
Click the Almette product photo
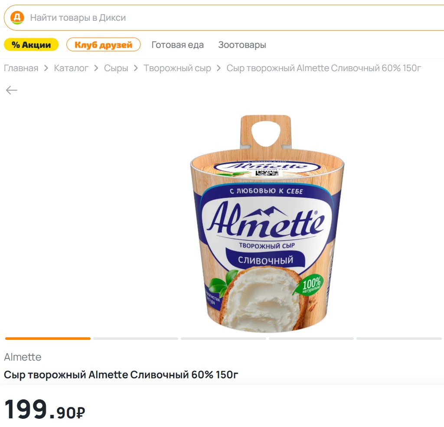pyautogui.click(x=267, y=223)
